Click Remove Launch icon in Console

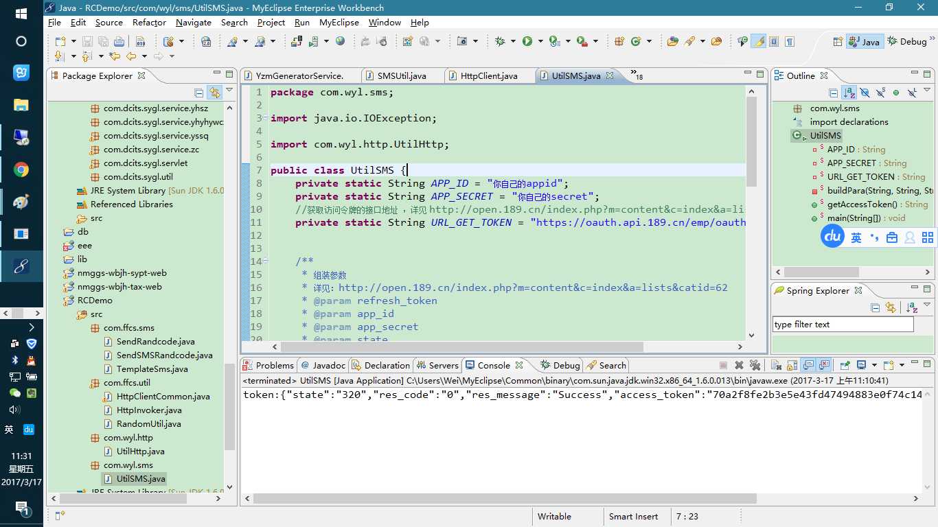pos(739,366)
